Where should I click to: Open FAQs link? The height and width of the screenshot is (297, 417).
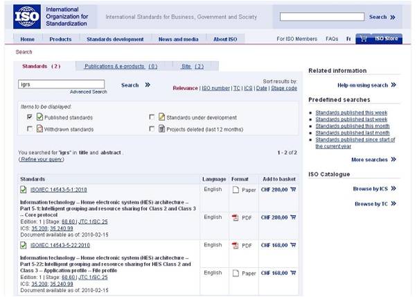332,39
